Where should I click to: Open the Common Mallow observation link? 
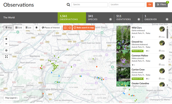pos(140,55)
